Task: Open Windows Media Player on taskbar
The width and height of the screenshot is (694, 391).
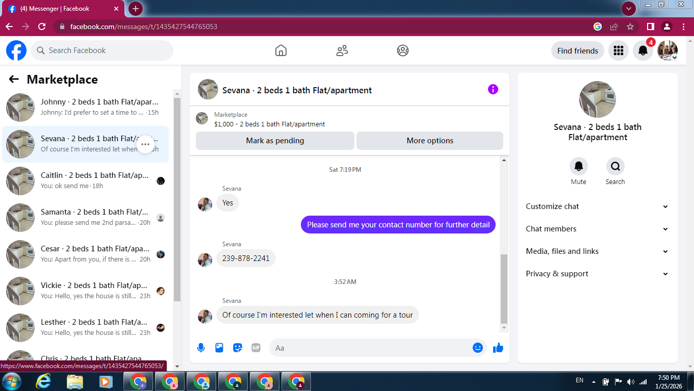Action: 105,381
